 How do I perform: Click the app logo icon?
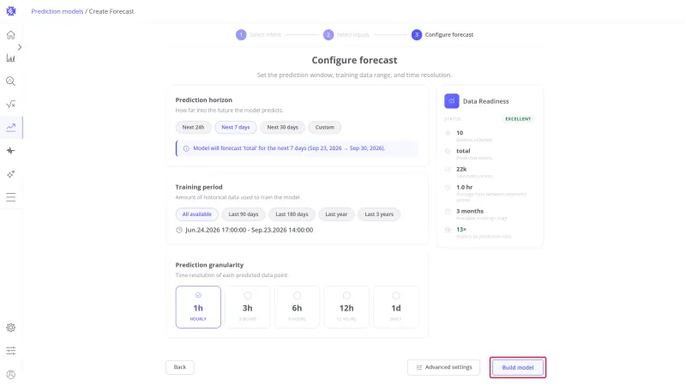11,11
